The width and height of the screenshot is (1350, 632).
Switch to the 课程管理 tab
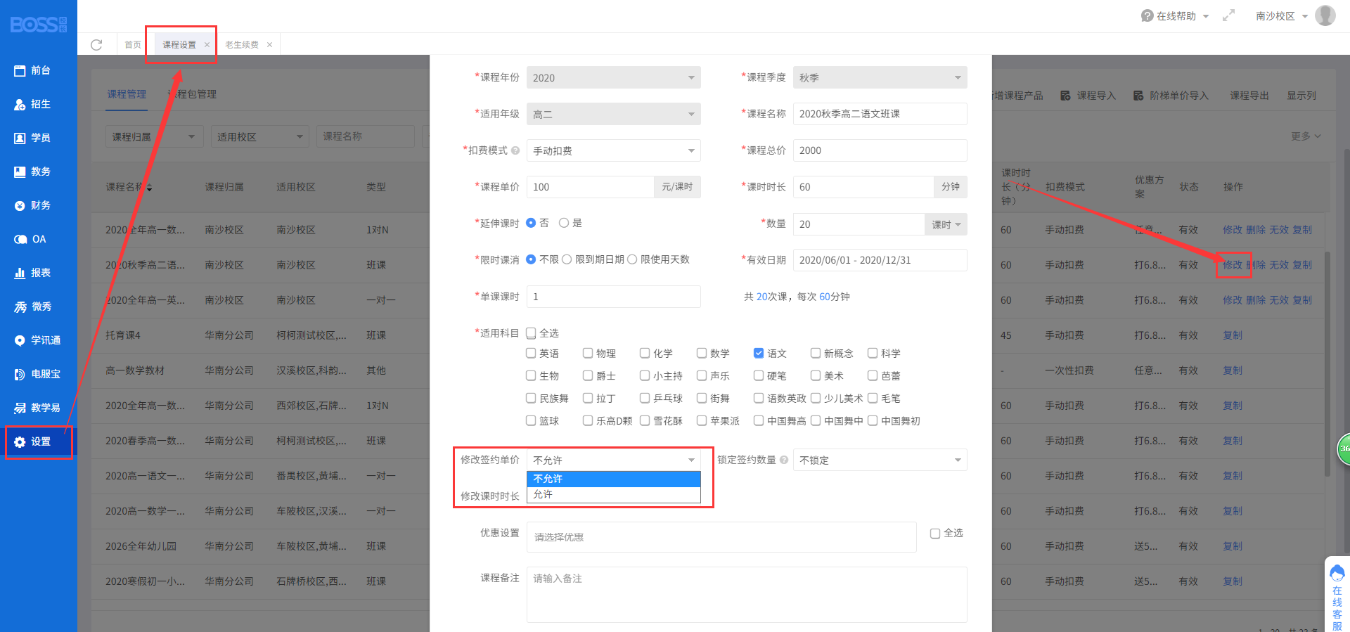(127, 94)
